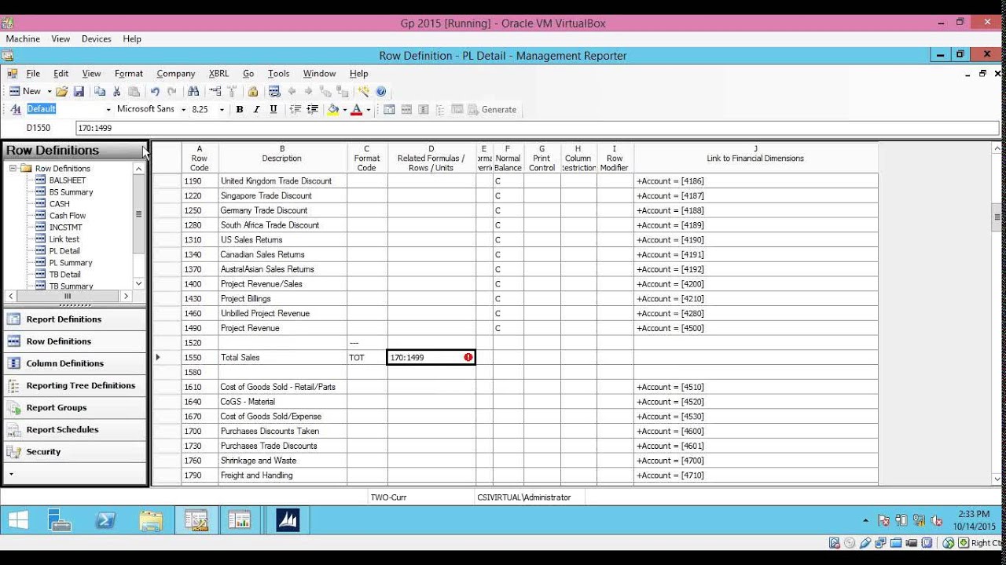The image size is (1006, 565).
Task: Select Project Billings description cell
Action: coord(283,299)
